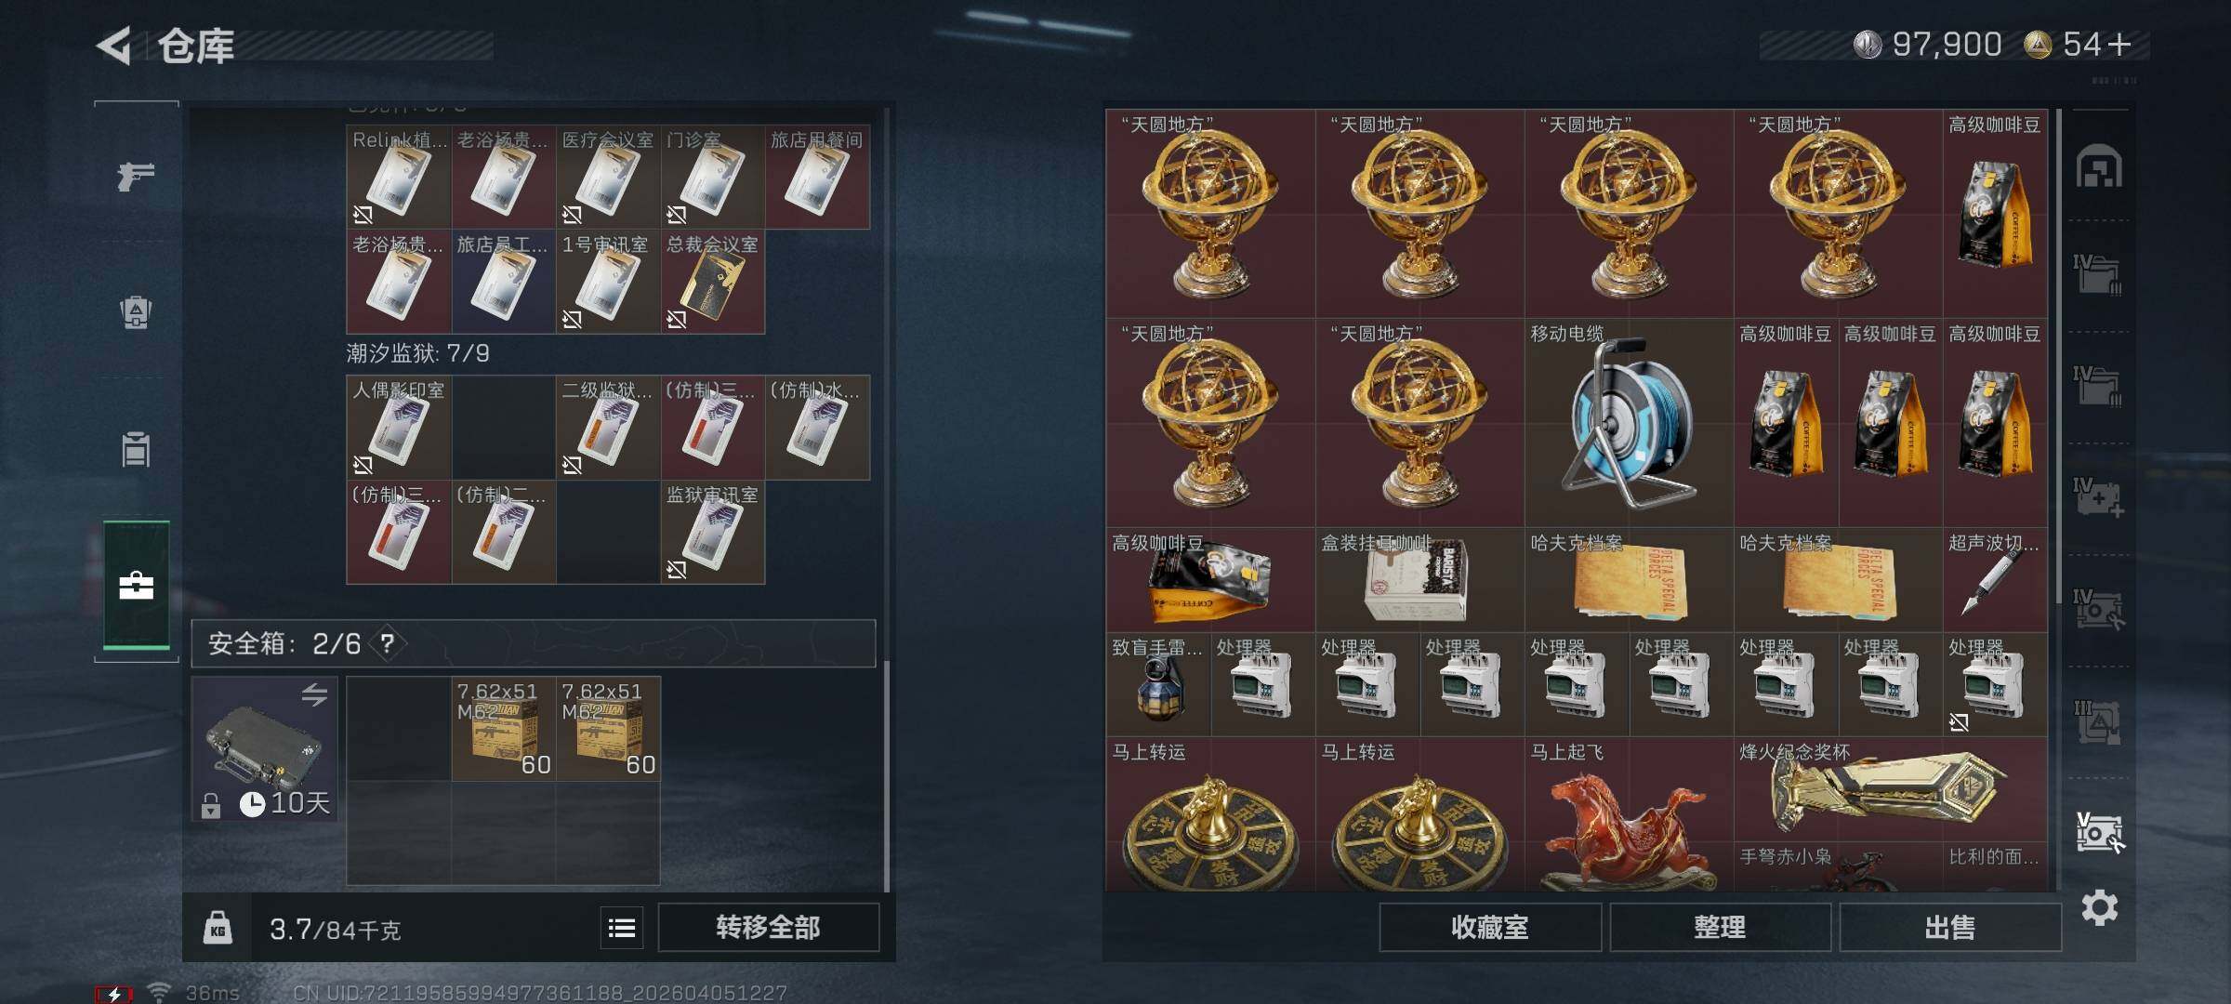
Task: Select the 总裁会议室 gold key card
Action: click(x=713, y=282)
